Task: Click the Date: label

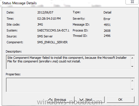Action: [10, 12]
